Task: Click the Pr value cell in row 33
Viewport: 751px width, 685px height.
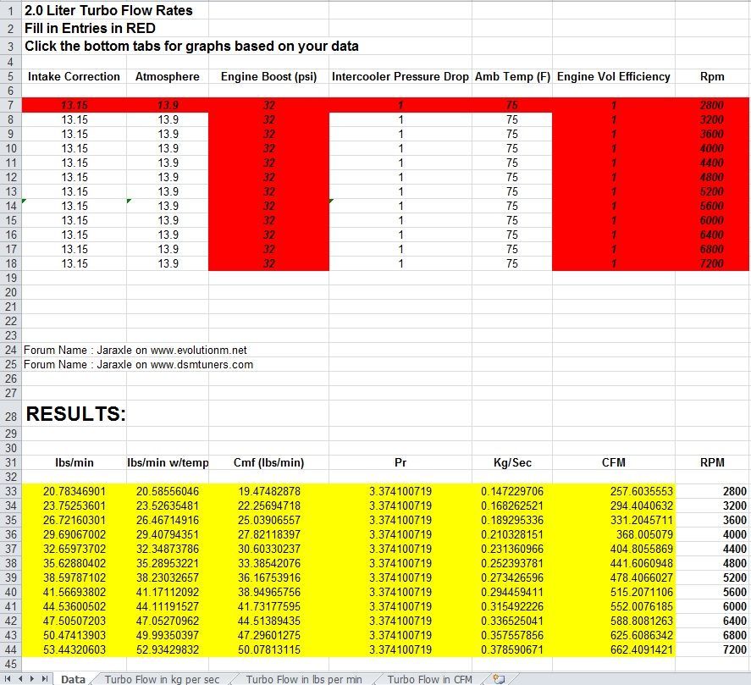Action: [x=400, y=491]
